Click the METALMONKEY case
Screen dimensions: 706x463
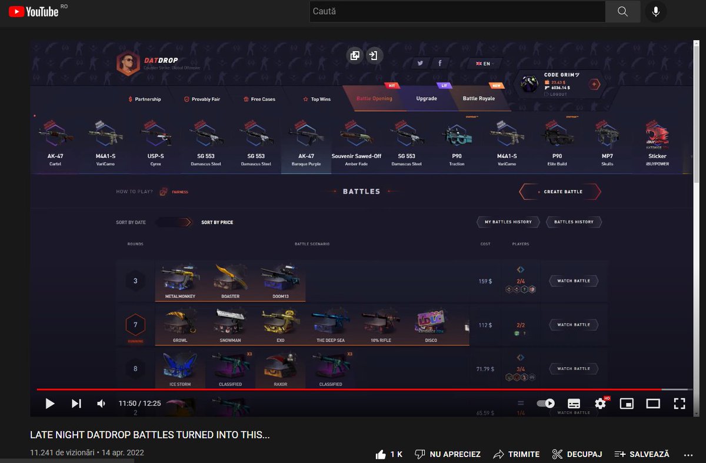[180, 282]
